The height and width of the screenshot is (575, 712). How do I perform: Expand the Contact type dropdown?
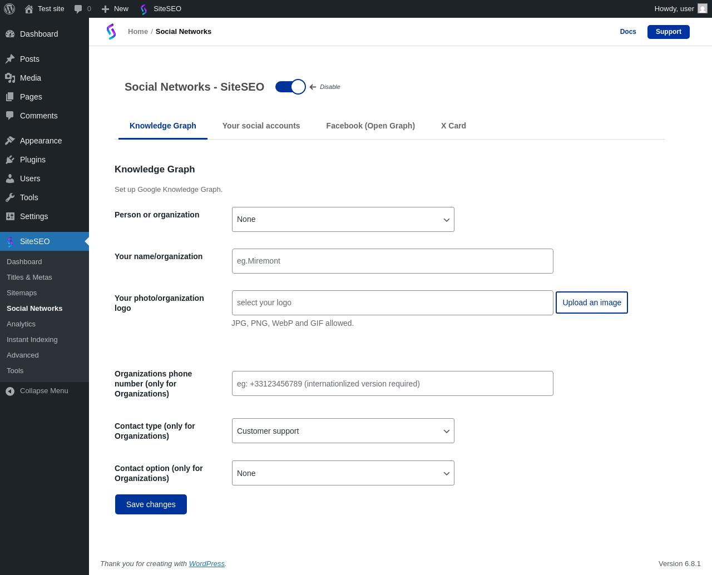[x=343, y=431]
